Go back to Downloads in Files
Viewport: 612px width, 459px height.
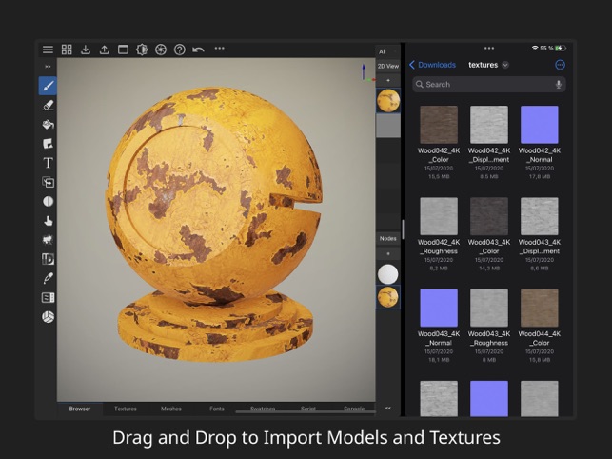point(432,65)
